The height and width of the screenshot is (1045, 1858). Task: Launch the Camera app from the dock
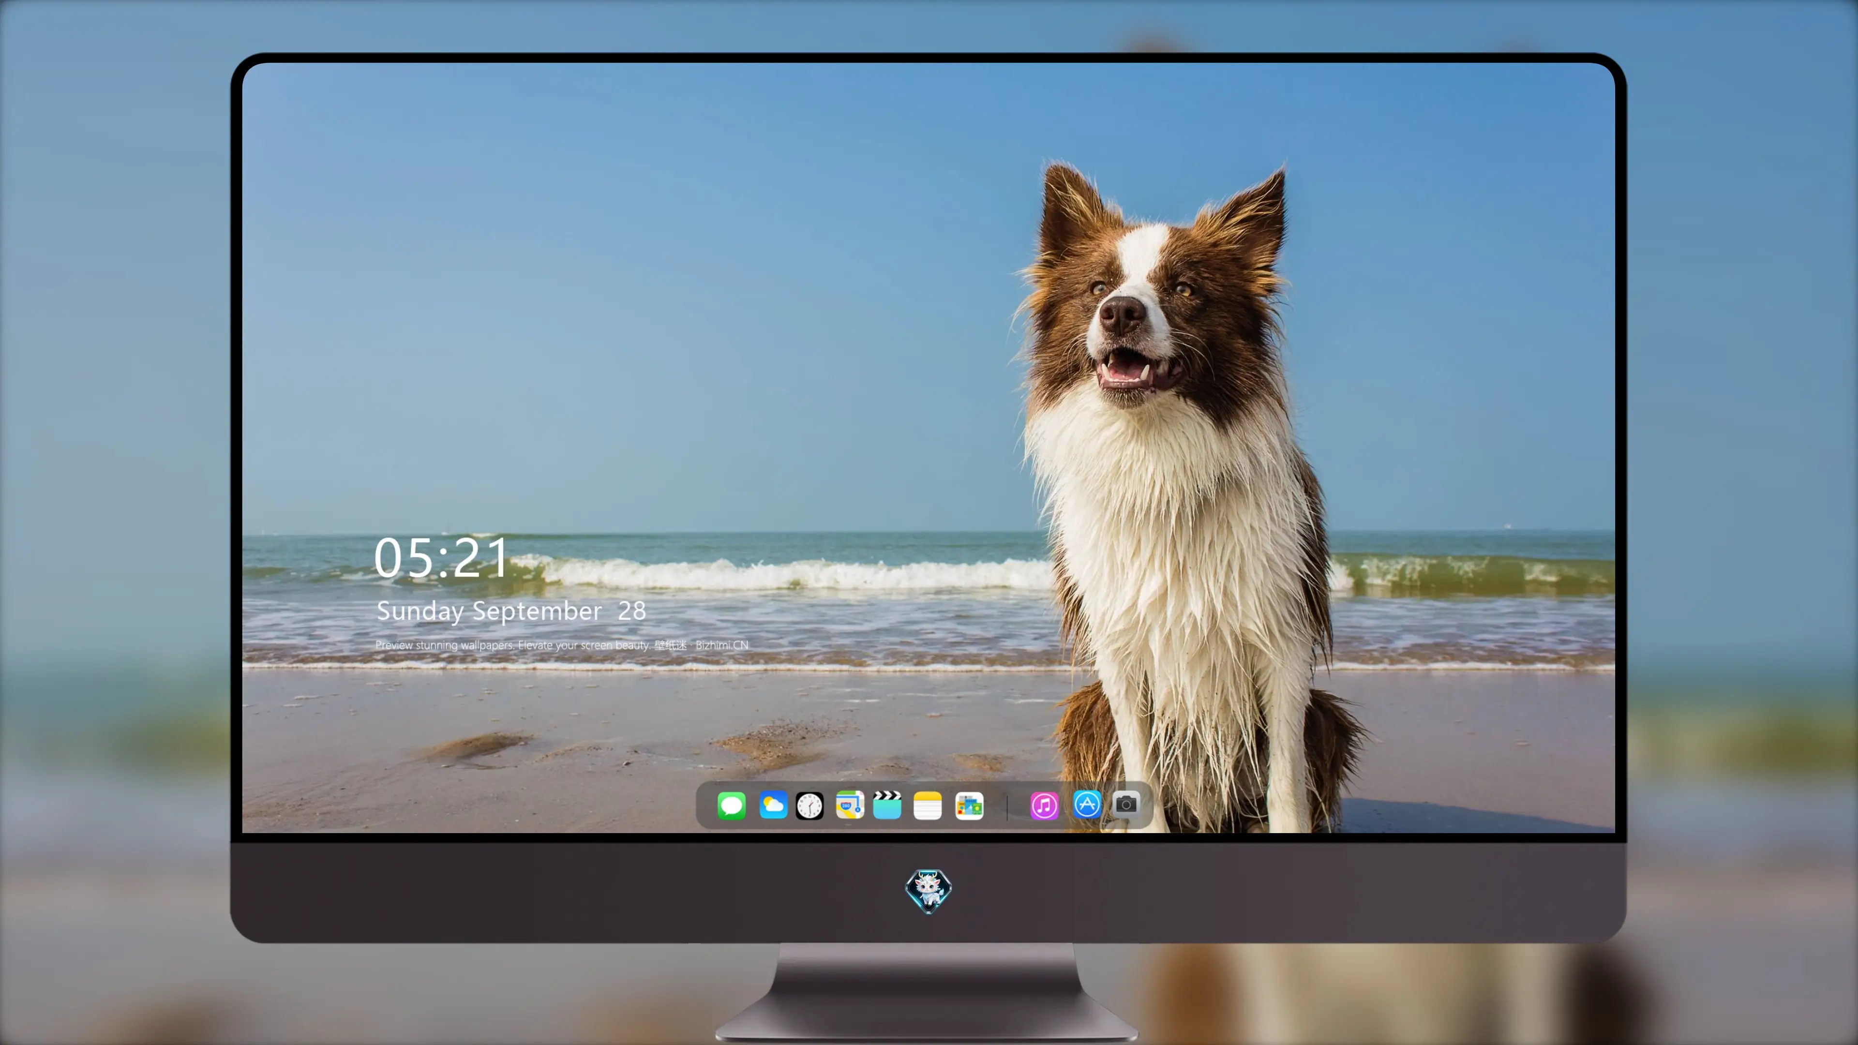1126,804
